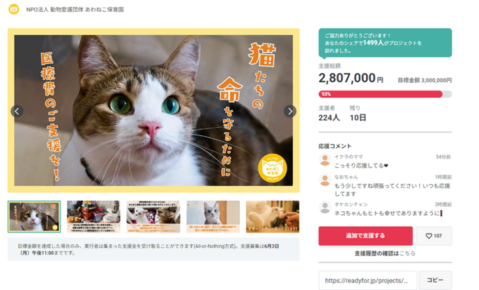This screenshot has height=290, width=479.
Task: Click the 追加で支援する button
Action: click(365, 236)
